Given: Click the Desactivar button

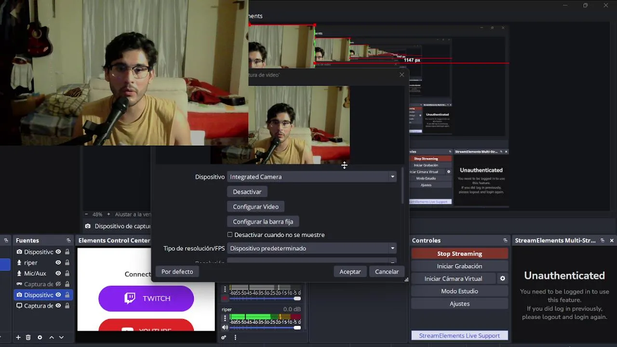Looking at the screenshot, I should 247,192.
